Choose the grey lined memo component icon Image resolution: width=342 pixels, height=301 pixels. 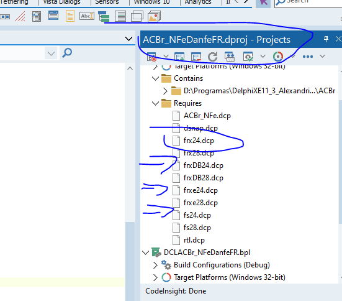120,16
